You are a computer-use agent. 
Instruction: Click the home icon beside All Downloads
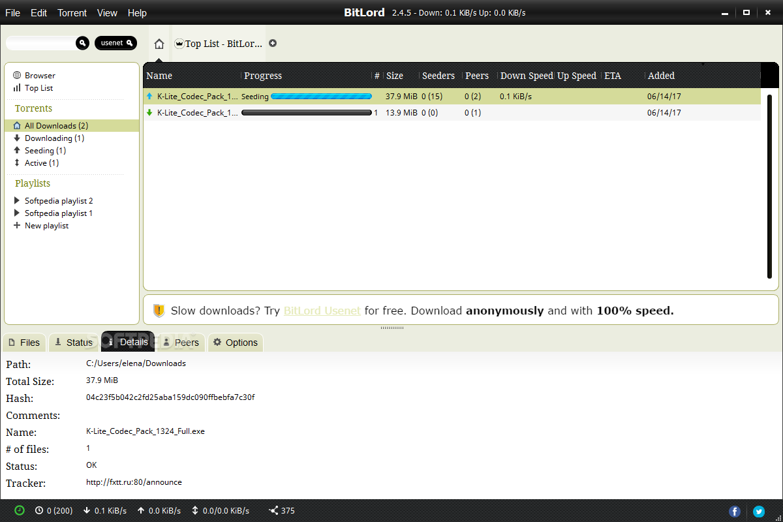point(18,125)
